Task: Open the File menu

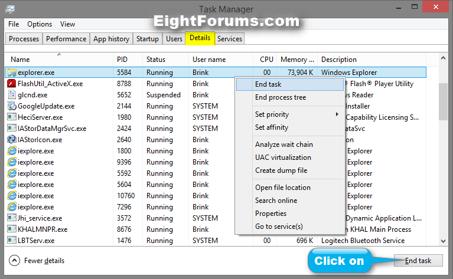Action: point(14,24)
